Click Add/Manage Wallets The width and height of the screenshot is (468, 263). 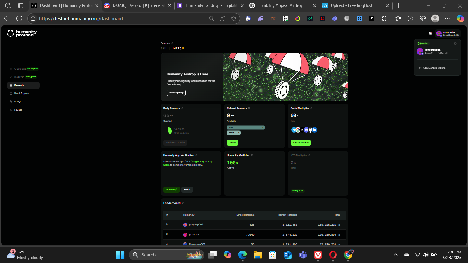click(432, 68)
